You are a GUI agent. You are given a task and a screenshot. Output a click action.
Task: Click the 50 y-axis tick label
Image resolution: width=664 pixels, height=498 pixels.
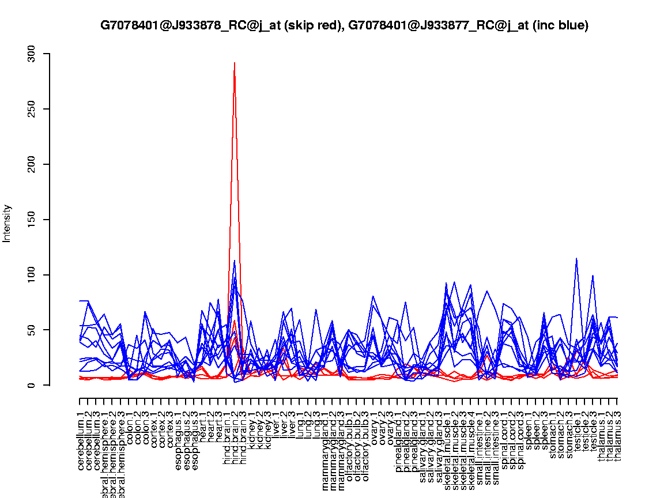point(31,330)
